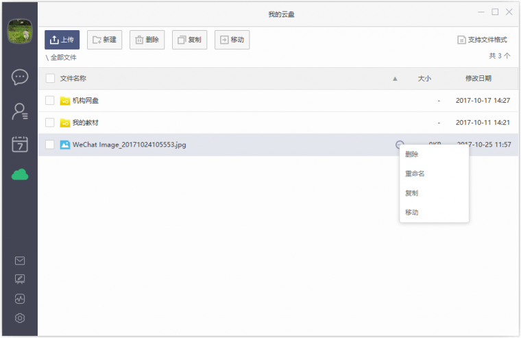Open the contacts list sidebar icon
Viewport: 521px width, 338px height.
pos(20,110)
